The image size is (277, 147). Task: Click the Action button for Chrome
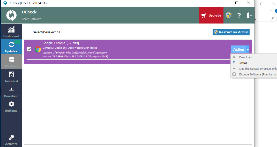point(238,49)
